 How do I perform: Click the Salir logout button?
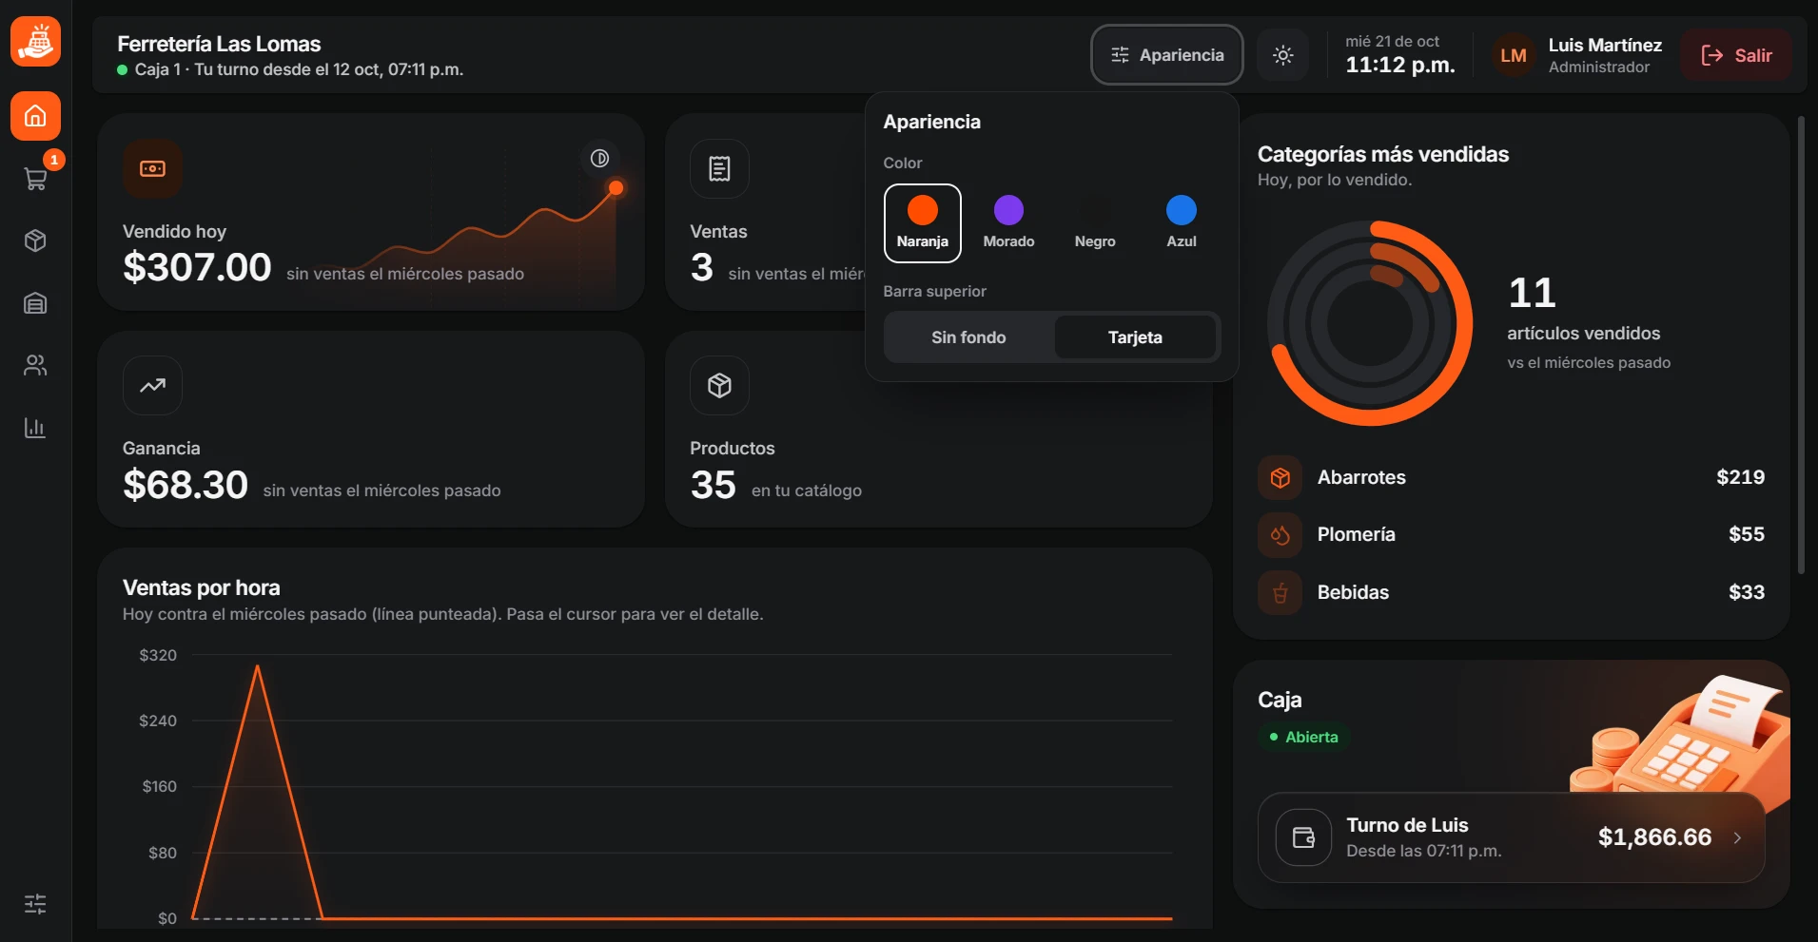(1736, 55)
